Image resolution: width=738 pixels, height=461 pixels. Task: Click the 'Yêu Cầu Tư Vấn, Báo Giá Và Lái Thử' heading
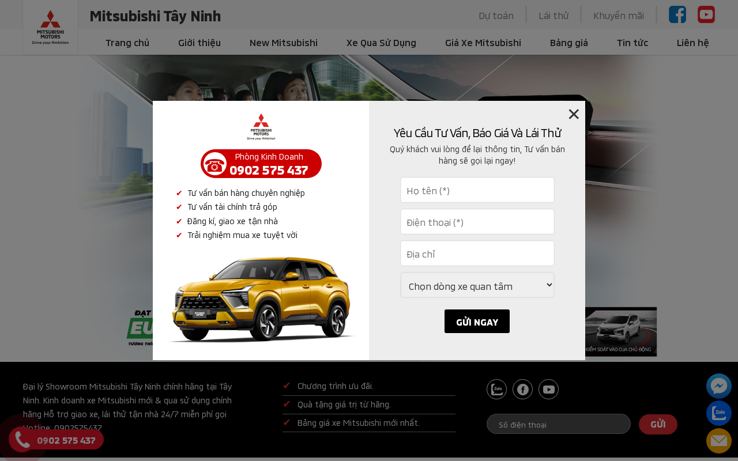[x=477, y=133]
